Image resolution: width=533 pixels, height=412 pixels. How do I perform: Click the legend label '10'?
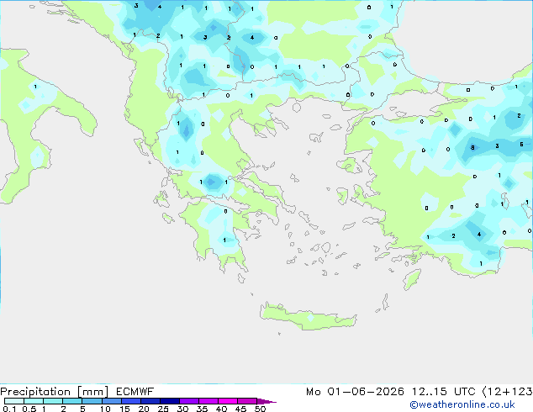pyautogui.click(x=105, y=409)
